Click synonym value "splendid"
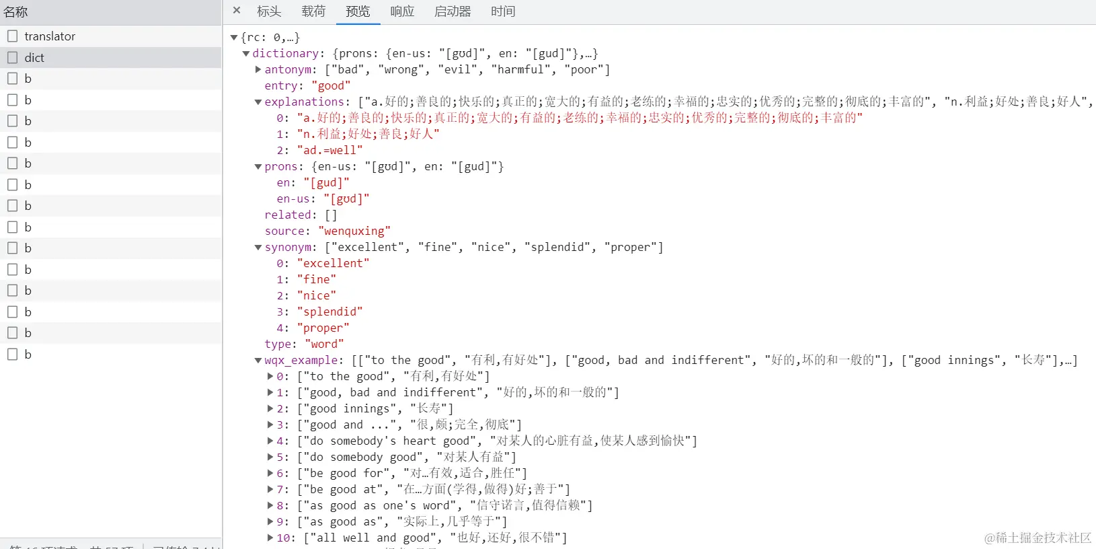1096x549 pixels. click(x=330, y=312)
